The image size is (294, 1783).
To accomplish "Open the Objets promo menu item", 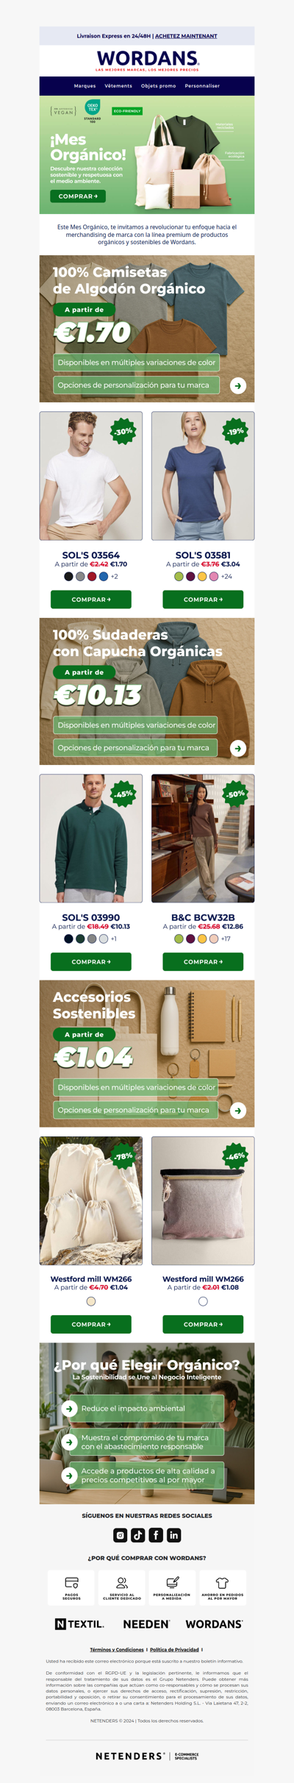I will (158, 86).
